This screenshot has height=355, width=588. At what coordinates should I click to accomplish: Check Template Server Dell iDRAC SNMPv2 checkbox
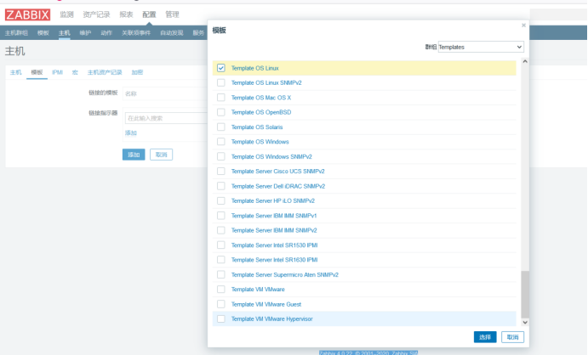click(x=221, y=186)
